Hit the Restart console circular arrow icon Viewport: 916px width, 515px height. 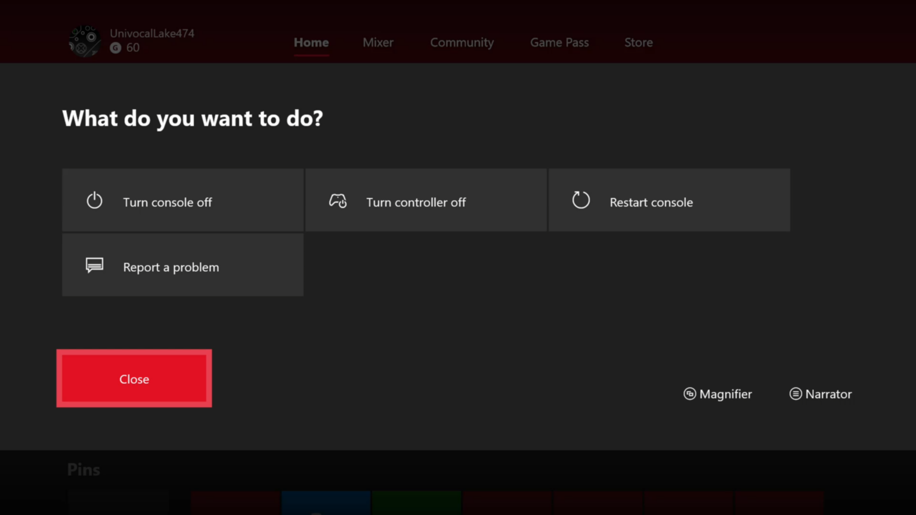(581, 200)
